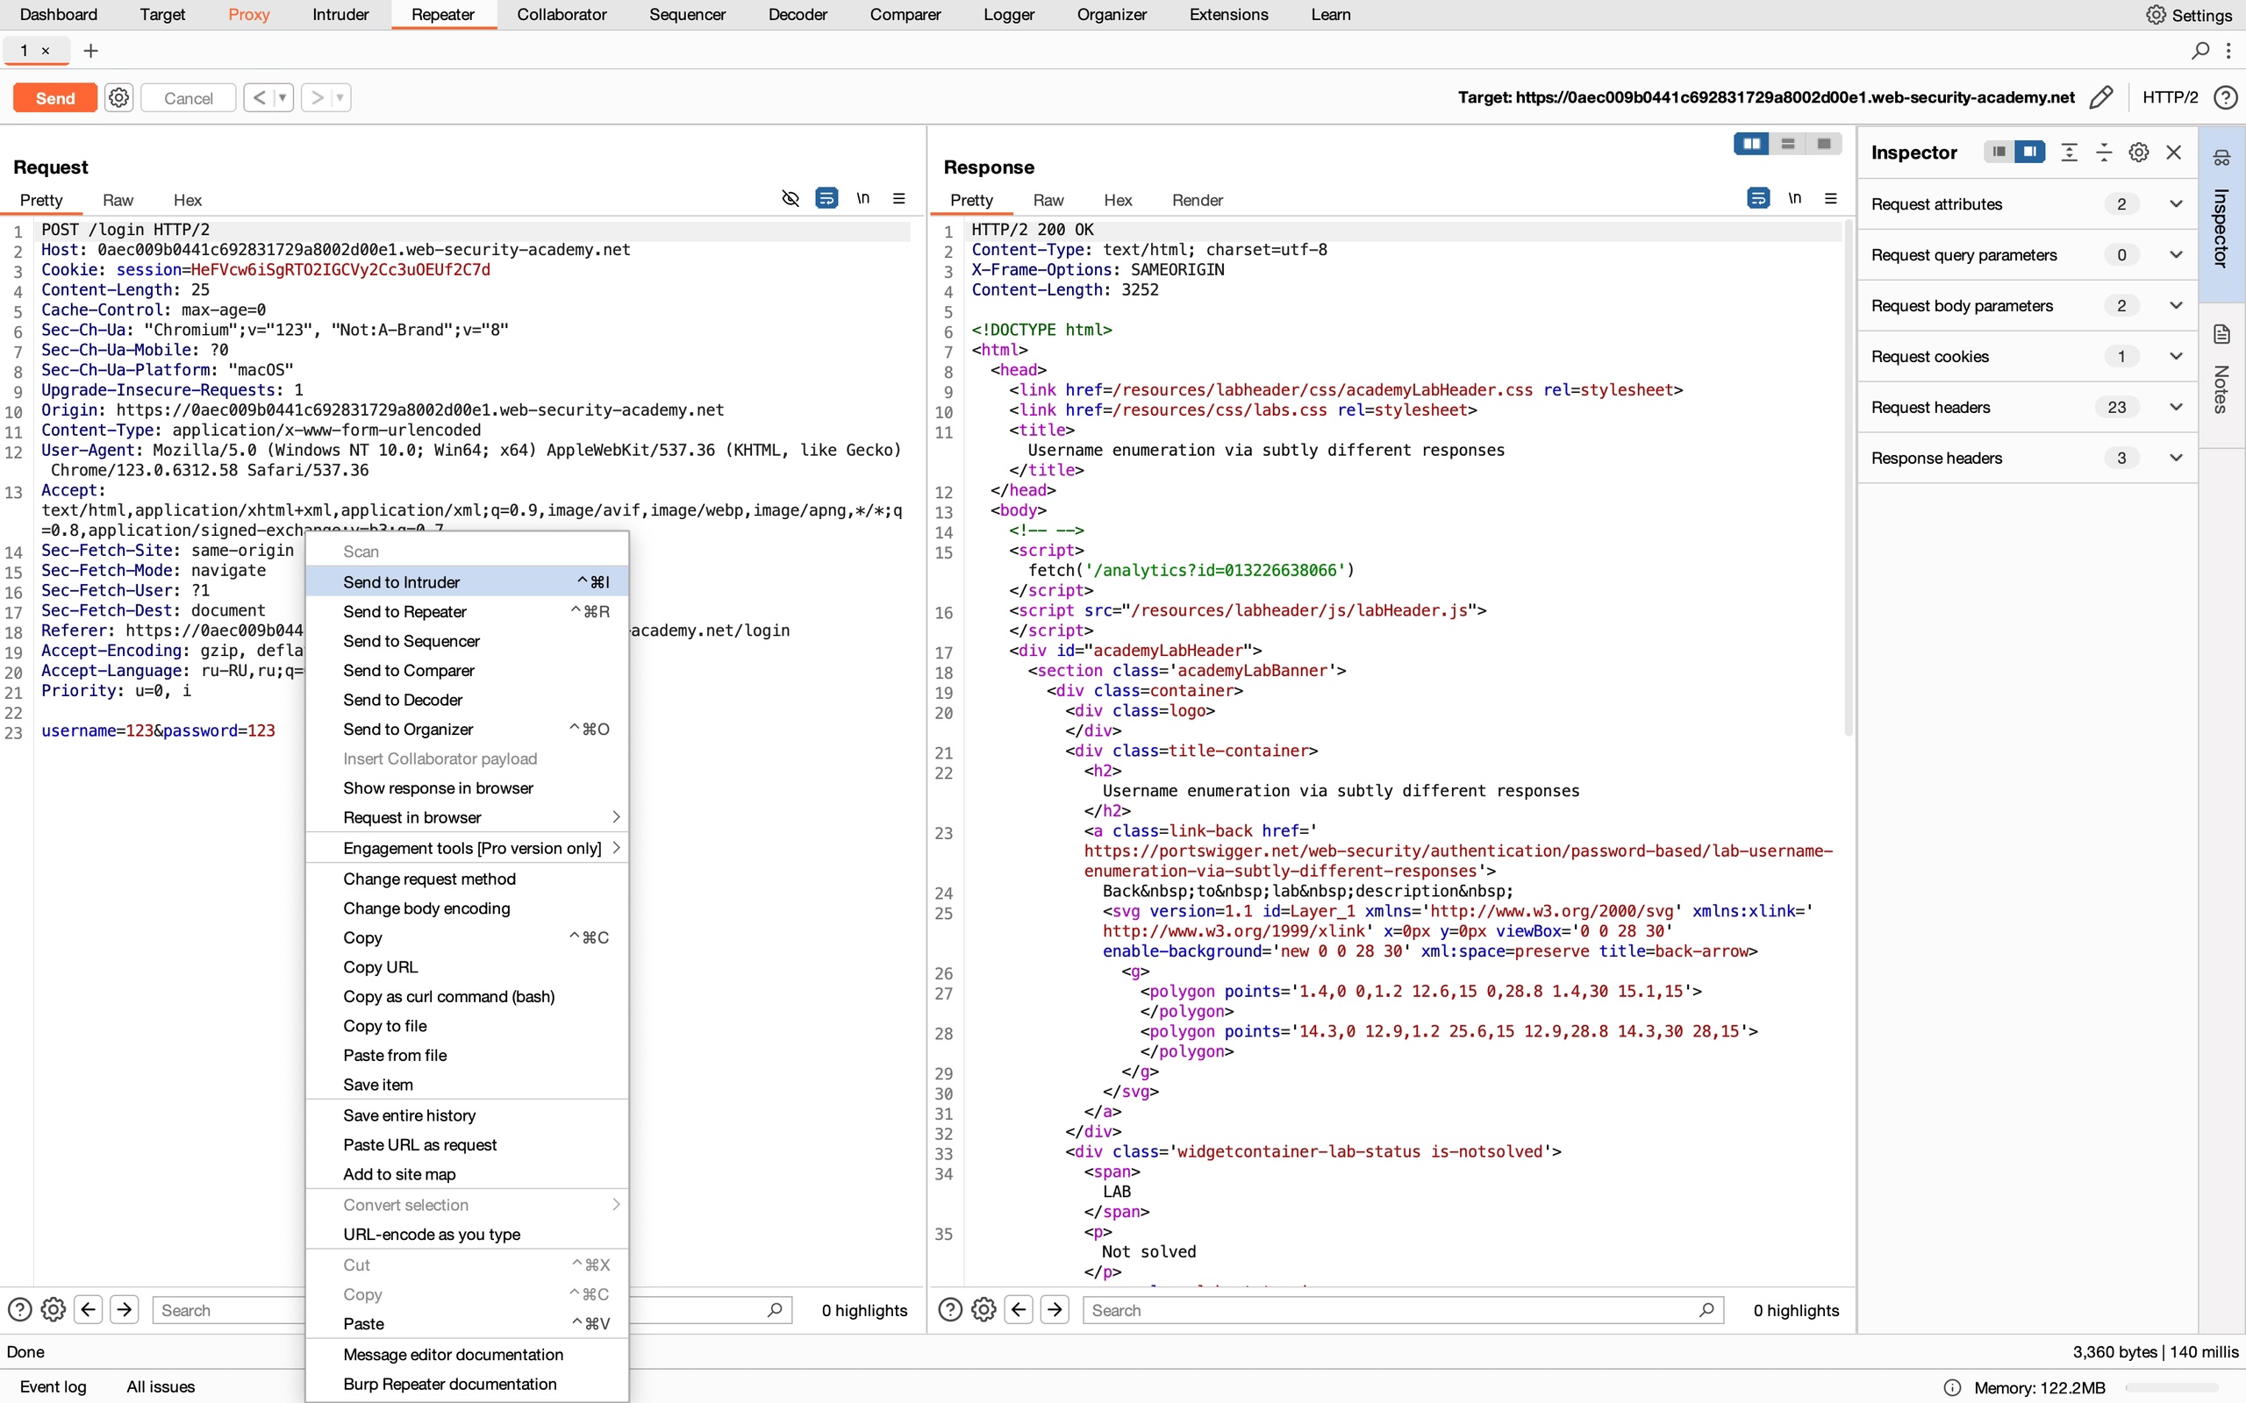Open request search settings gear
Image resolution: width=2246 pixels, height=1403 pixels.
tap(54, 1309)
